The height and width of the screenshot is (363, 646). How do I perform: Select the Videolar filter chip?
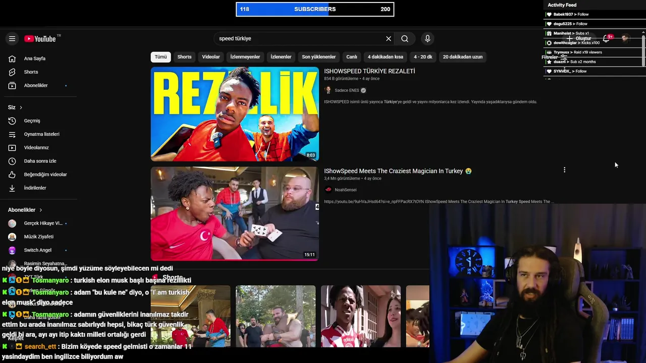(211, 57)
